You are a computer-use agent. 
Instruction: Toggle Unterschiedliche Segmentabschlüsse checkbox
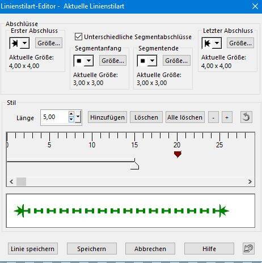78,37
